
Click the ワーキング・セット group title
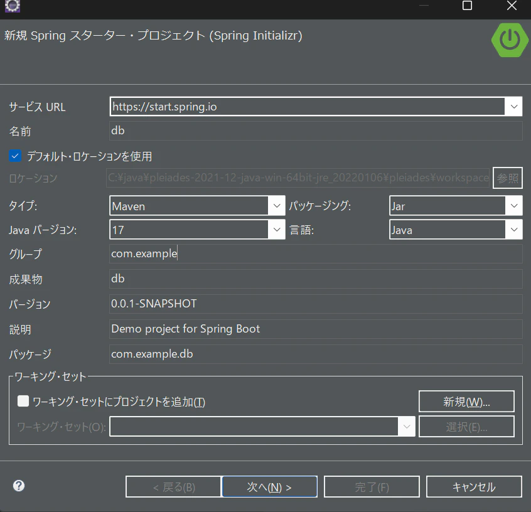click(x=50, y=376)
